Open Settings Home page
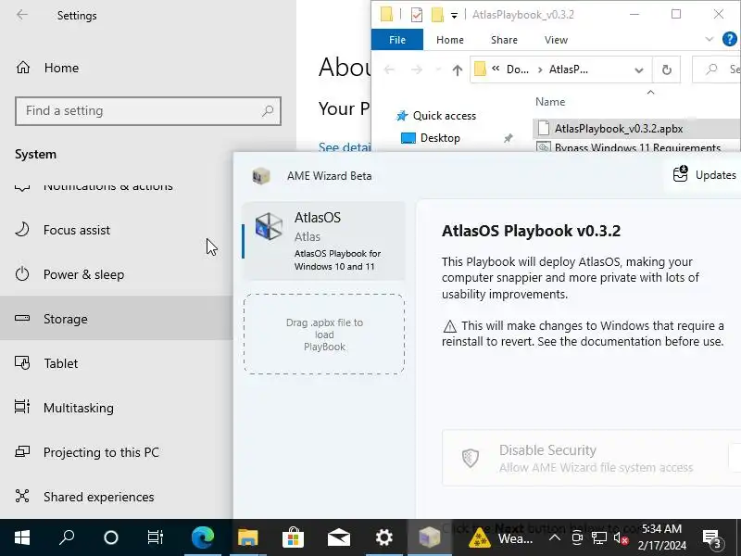Viewport: 741px width, 556px height. tap(47, 68)
